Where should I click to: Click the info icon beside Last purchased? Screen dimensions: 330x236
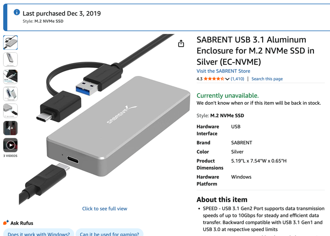(17, 12)
